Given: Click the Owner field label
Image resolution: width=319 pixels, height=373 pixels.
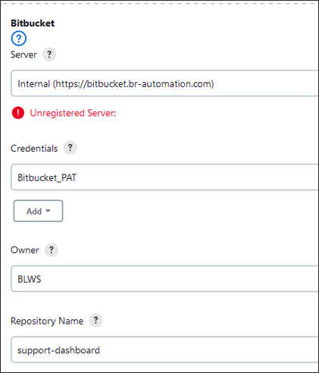Looking at the screenshot, I should (25, 250).
